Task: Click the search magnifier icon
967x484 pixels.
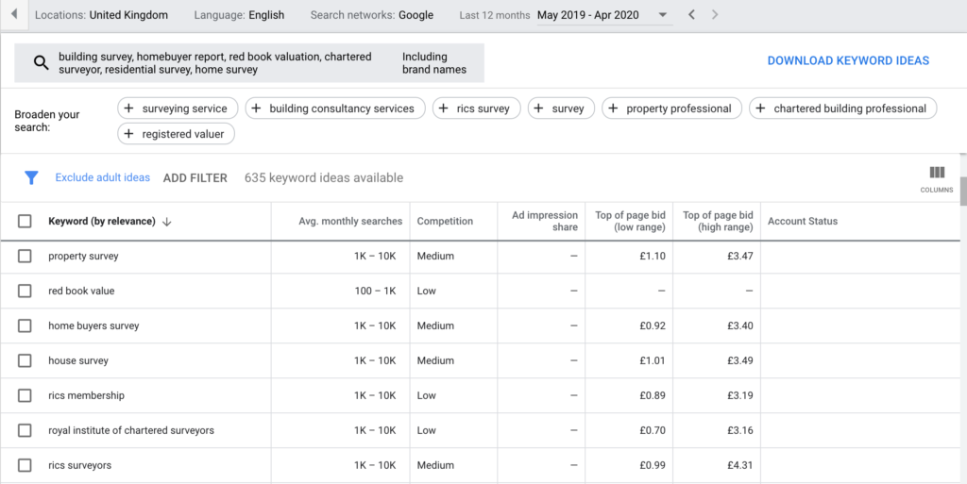Action: (41, 63)
